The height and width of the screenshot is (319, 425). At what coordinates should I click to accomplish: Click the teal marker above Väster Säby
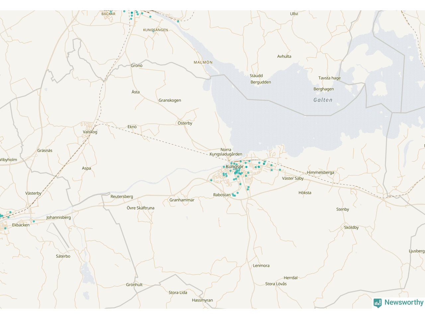pos(280,170)
